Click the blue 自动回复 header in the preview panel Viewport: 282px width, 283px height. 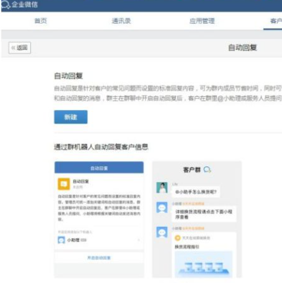tap(99, 167)
